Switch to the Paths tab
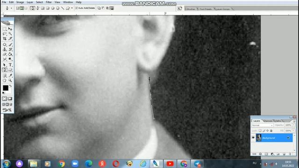The image size is (299, 168). [278, 121]
